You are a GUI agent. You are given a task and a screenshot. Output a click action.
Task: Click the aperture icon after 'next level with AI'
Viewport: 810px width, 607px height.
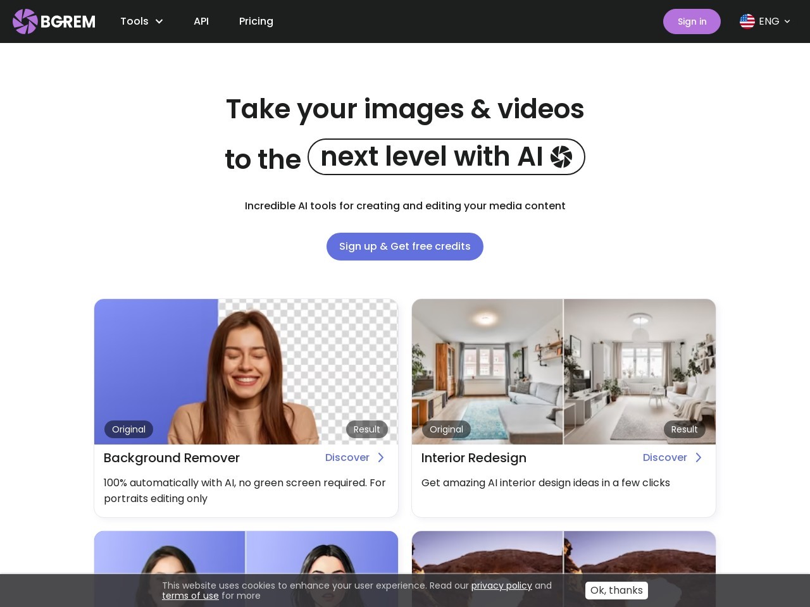(561, 157)
